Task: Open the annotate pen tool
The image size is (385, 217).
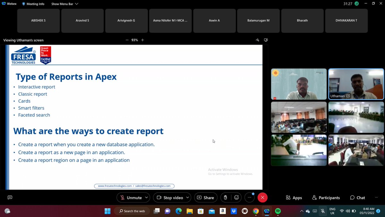Action: click(x=257, y=40)
